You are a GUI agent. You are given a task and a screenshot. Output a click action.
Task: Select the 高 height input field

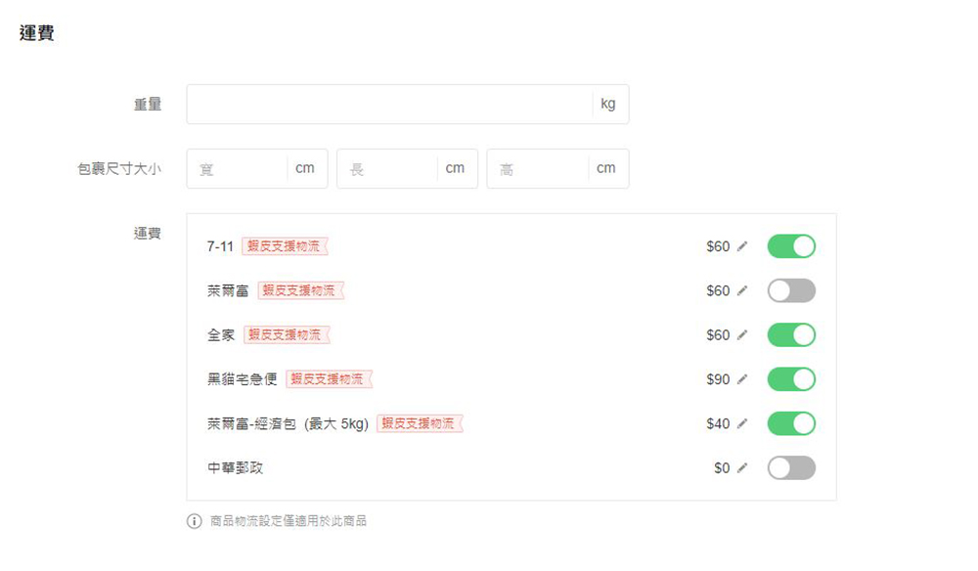coord(537,169)
